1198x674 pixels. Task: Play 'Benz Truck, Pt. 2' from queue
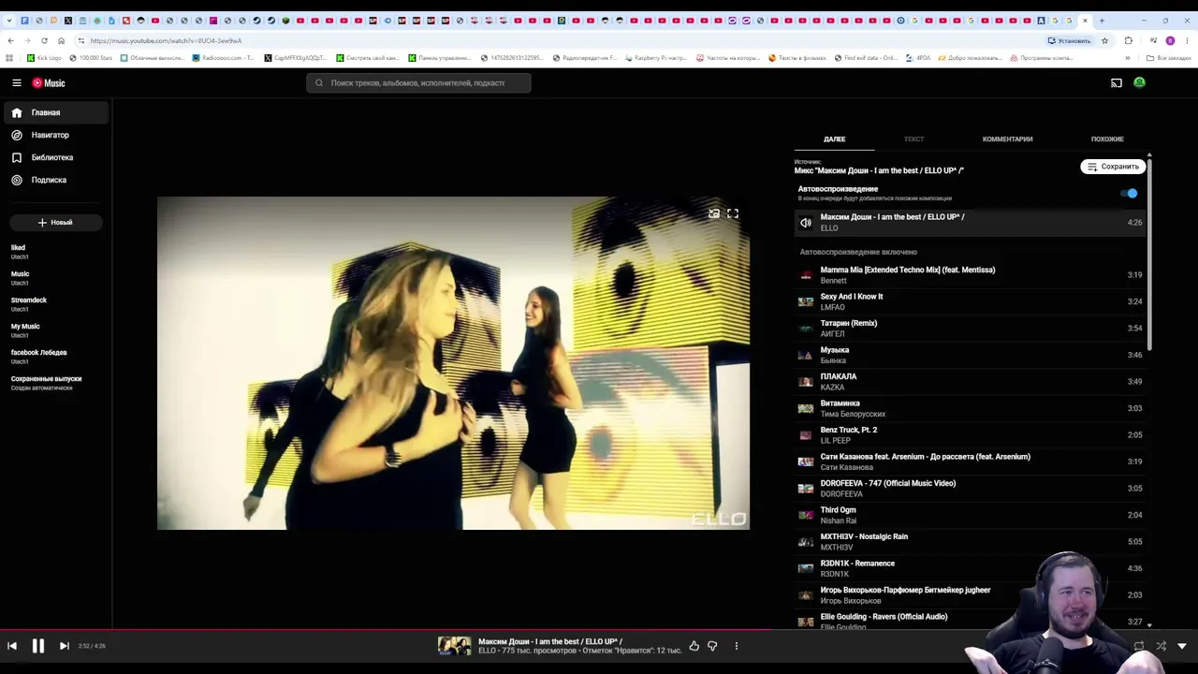point(970,435)
